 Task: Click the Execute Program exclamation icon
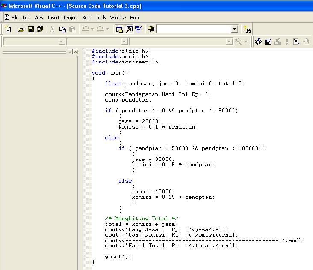[287, 42]
